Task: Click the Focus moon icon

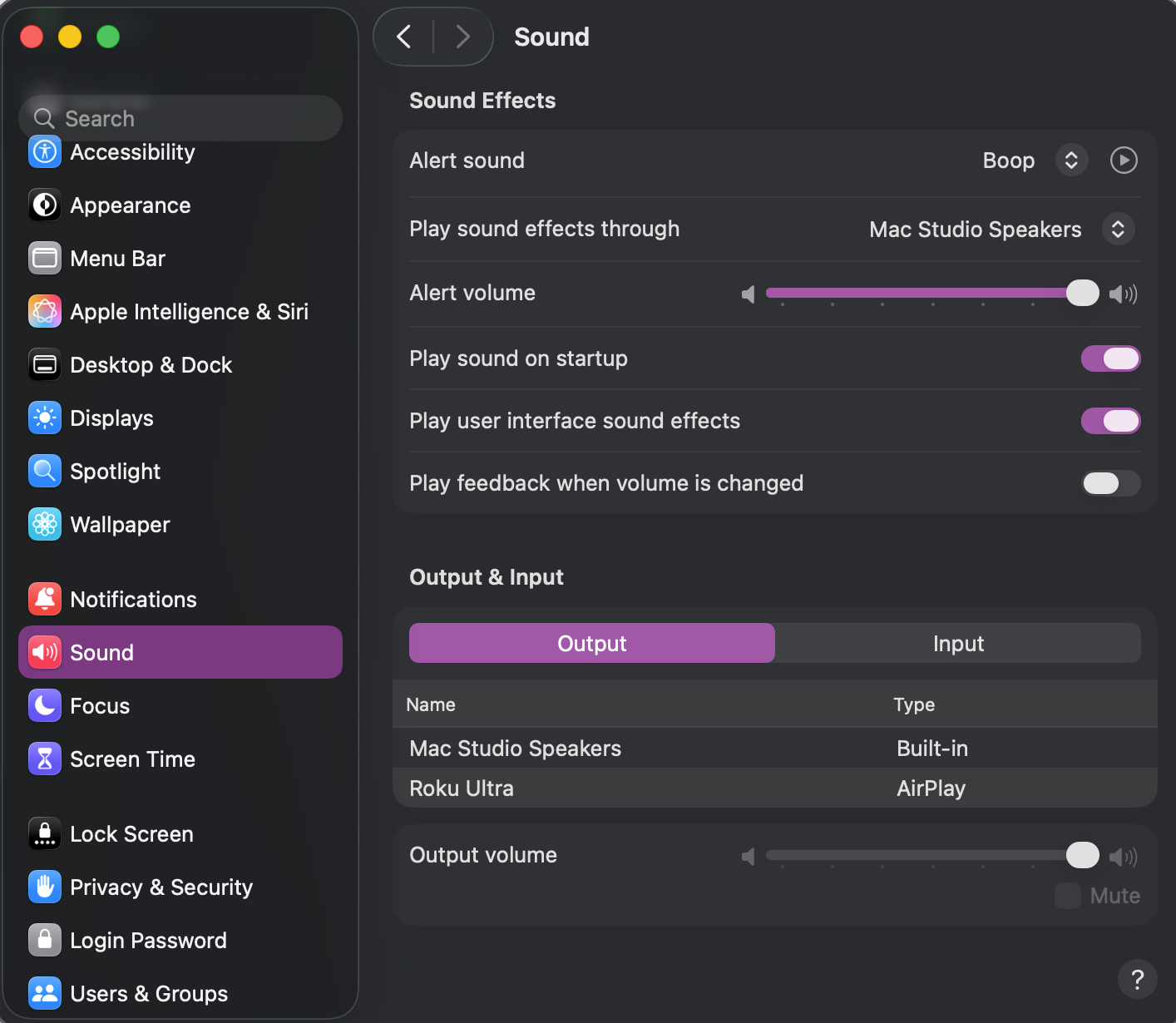Action: click(45, 706)
